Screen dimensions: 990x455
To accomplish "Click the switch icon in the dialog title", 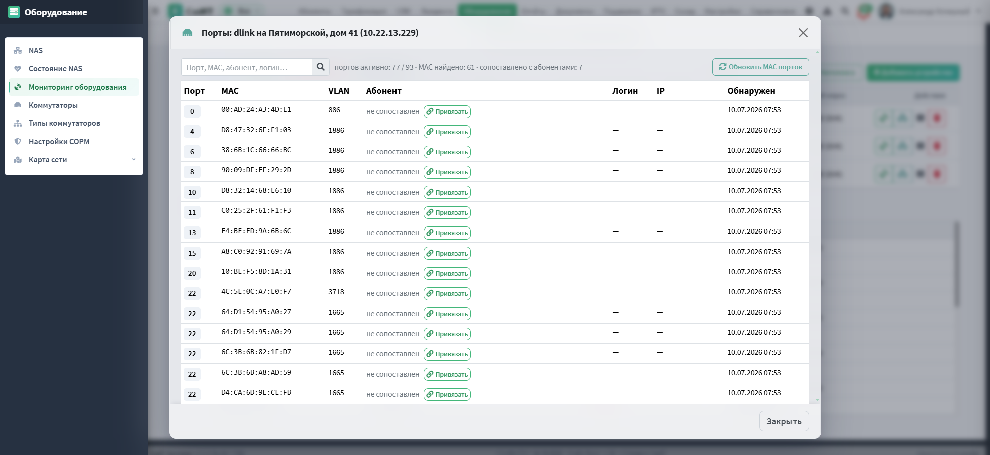I will [188, 33].
